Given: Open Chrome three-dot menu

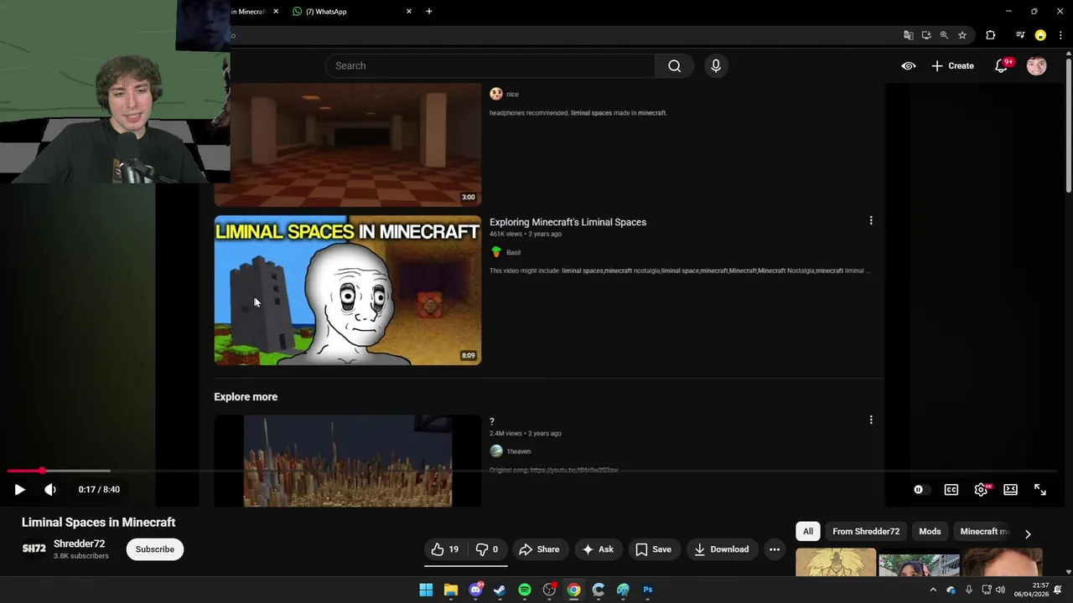Looking at the screenshot, I should 1060,35.
